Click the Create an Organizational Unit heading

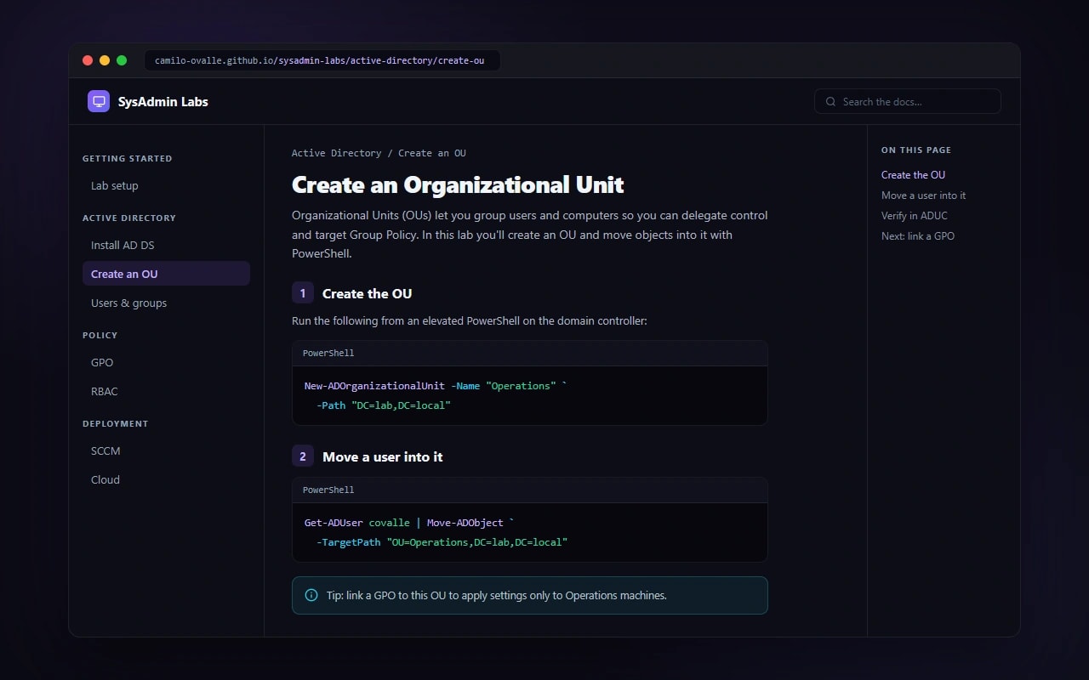click(458, 185)
